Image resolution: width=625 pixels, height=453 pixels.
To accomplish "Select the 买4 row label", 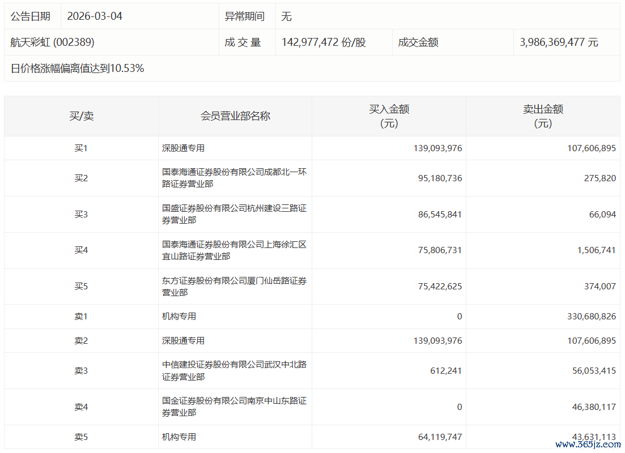I will 81,250.
